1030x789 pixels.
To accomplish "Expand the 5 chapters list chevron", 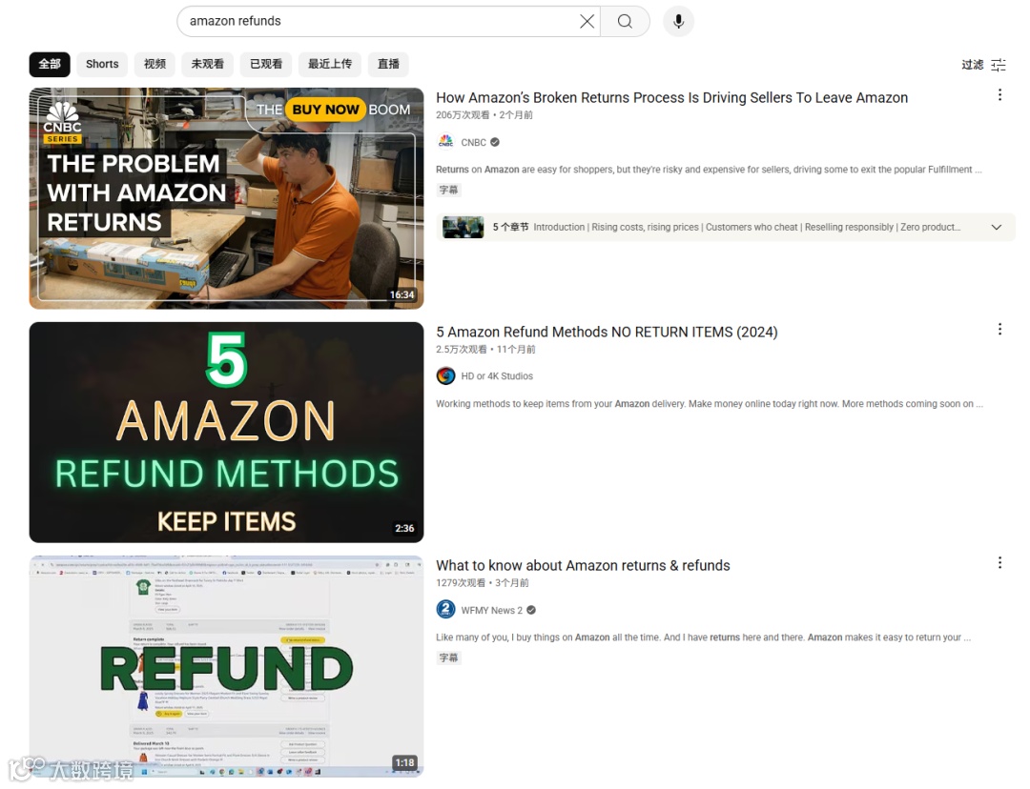I will [x=997, y=227].
